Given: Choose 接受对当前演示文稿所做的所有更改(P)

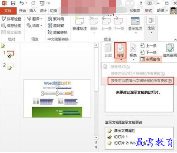Looking at the screenshot, I should (141, 81).
